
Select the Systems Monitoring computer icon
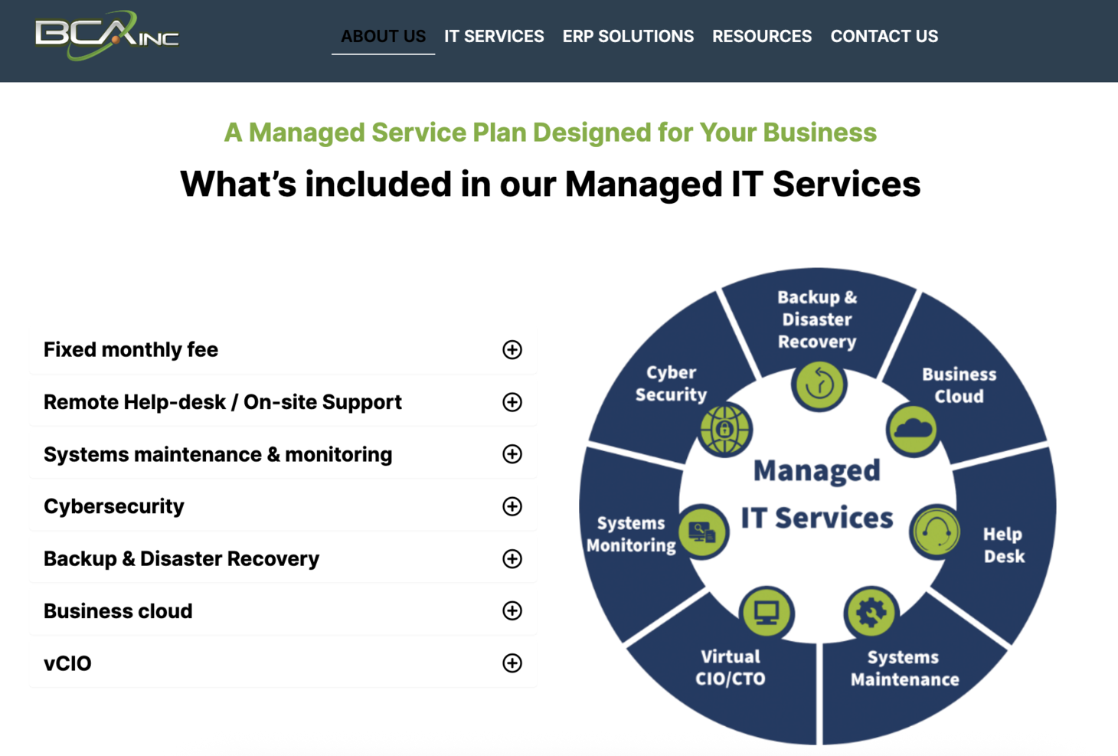702,532
